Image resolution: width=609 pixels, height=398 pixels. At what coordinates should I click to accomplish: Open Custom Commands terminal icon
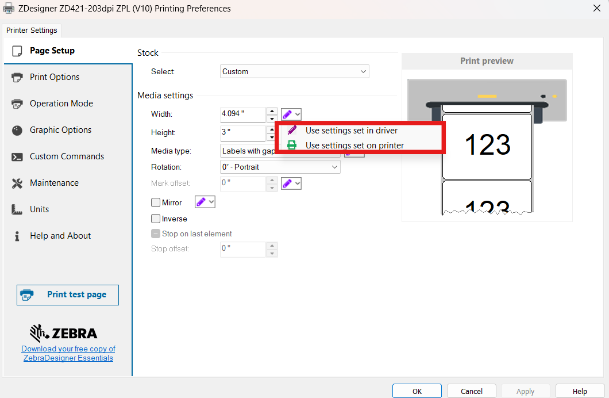(17, 156)
